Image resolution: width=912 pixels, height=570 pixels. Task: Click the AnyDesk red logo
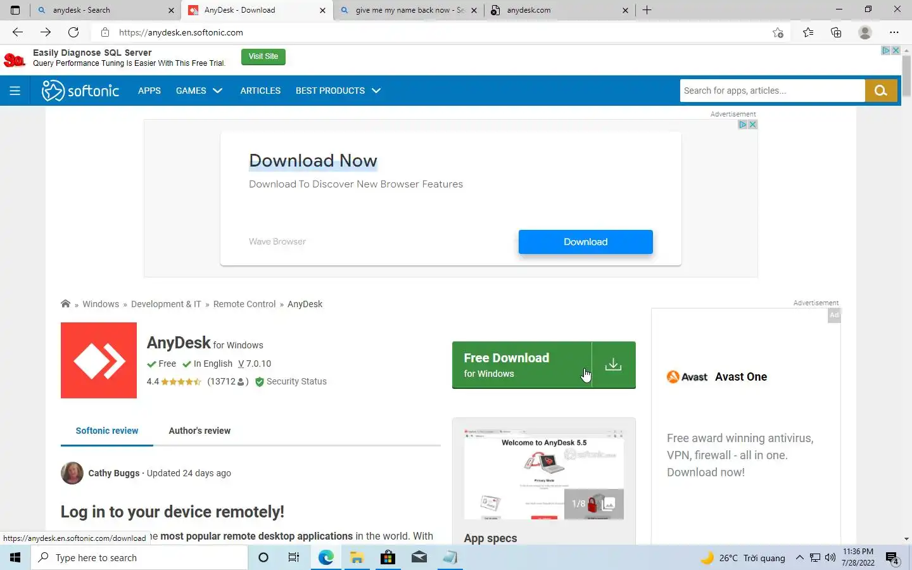(99, 360)
